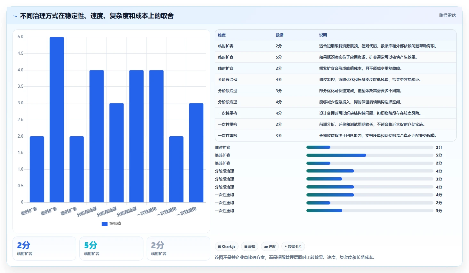Click the 2.5 y-axis label
The width and height of the screenshot is (469, 273).
(20, 120)
